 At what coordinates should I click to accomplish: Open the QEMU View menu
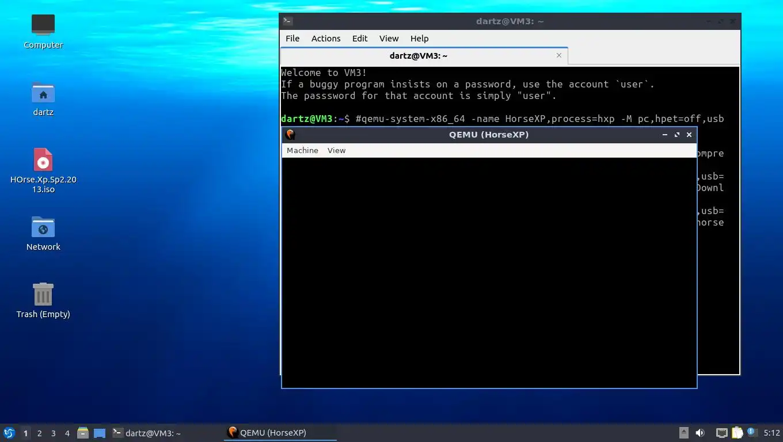pyautogui.click(x=336, y=150)
